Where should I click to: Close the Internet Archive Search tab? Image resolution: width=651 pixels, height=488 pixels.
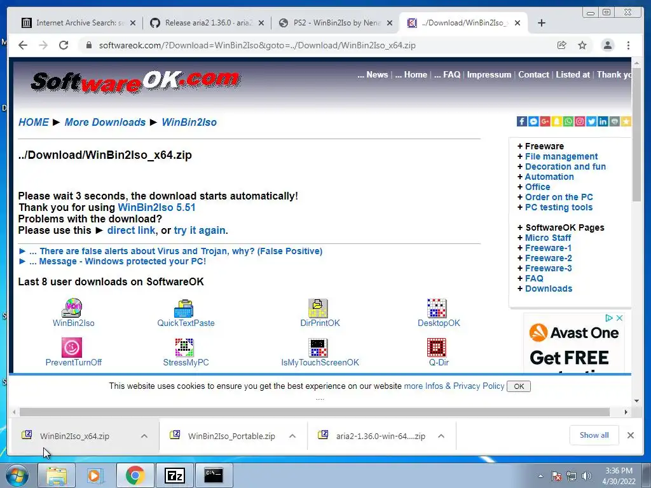click(x=133, y=23)
